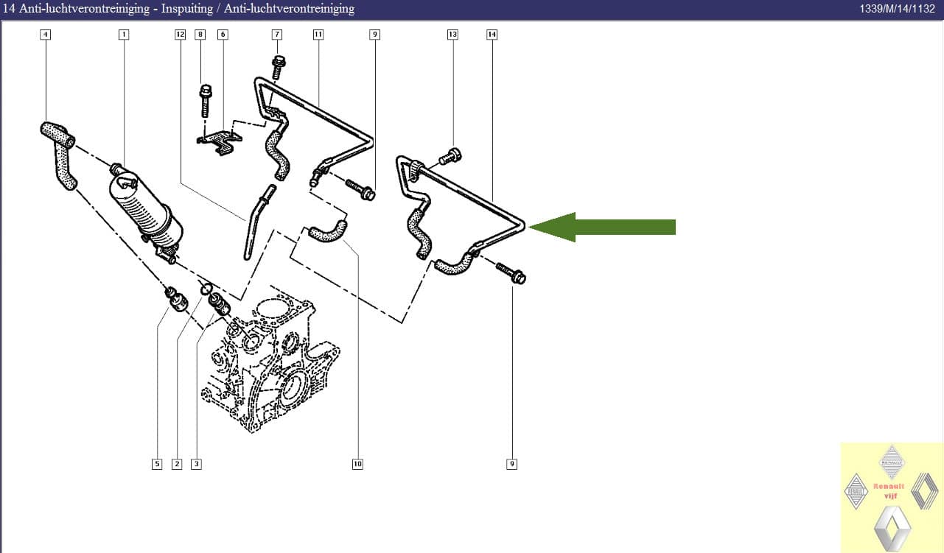Screen dimensions: 944x553
Task: Select part callout number 13
Action: [x=452, y=35]
